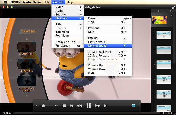
Task: Skip to next chapter button
Action: (x=106, y=106)
